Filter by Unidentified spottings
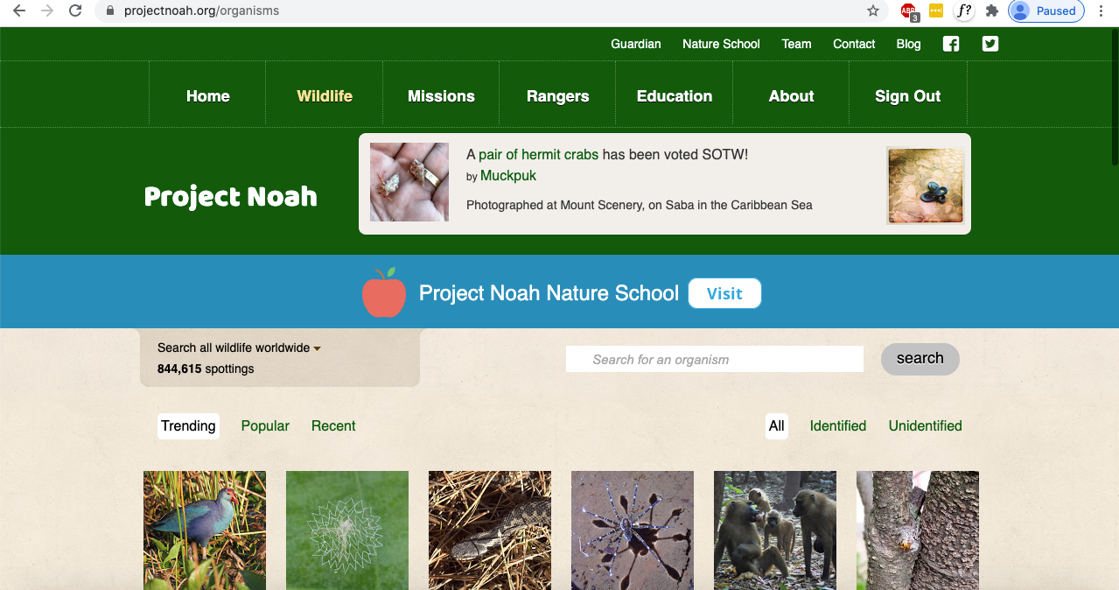Image resolution: width=1119 pixels, height=590 pixels. [x=925, y=426]
